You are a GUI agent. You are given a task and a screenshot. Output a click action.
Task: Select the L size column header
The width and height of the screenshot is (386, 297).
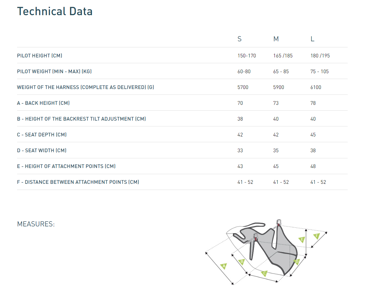[x=312, y=39]
